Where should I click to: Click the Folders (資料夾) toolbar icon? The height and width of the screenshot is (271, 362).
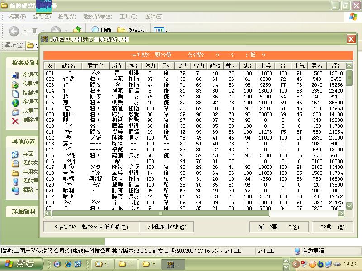coord(122,31)
